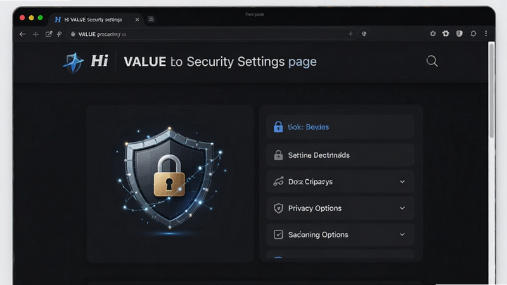Viewport: 507px width, 285px height.
Task: Click the share icon beside the forward arrow
Action: coord(49,34)
